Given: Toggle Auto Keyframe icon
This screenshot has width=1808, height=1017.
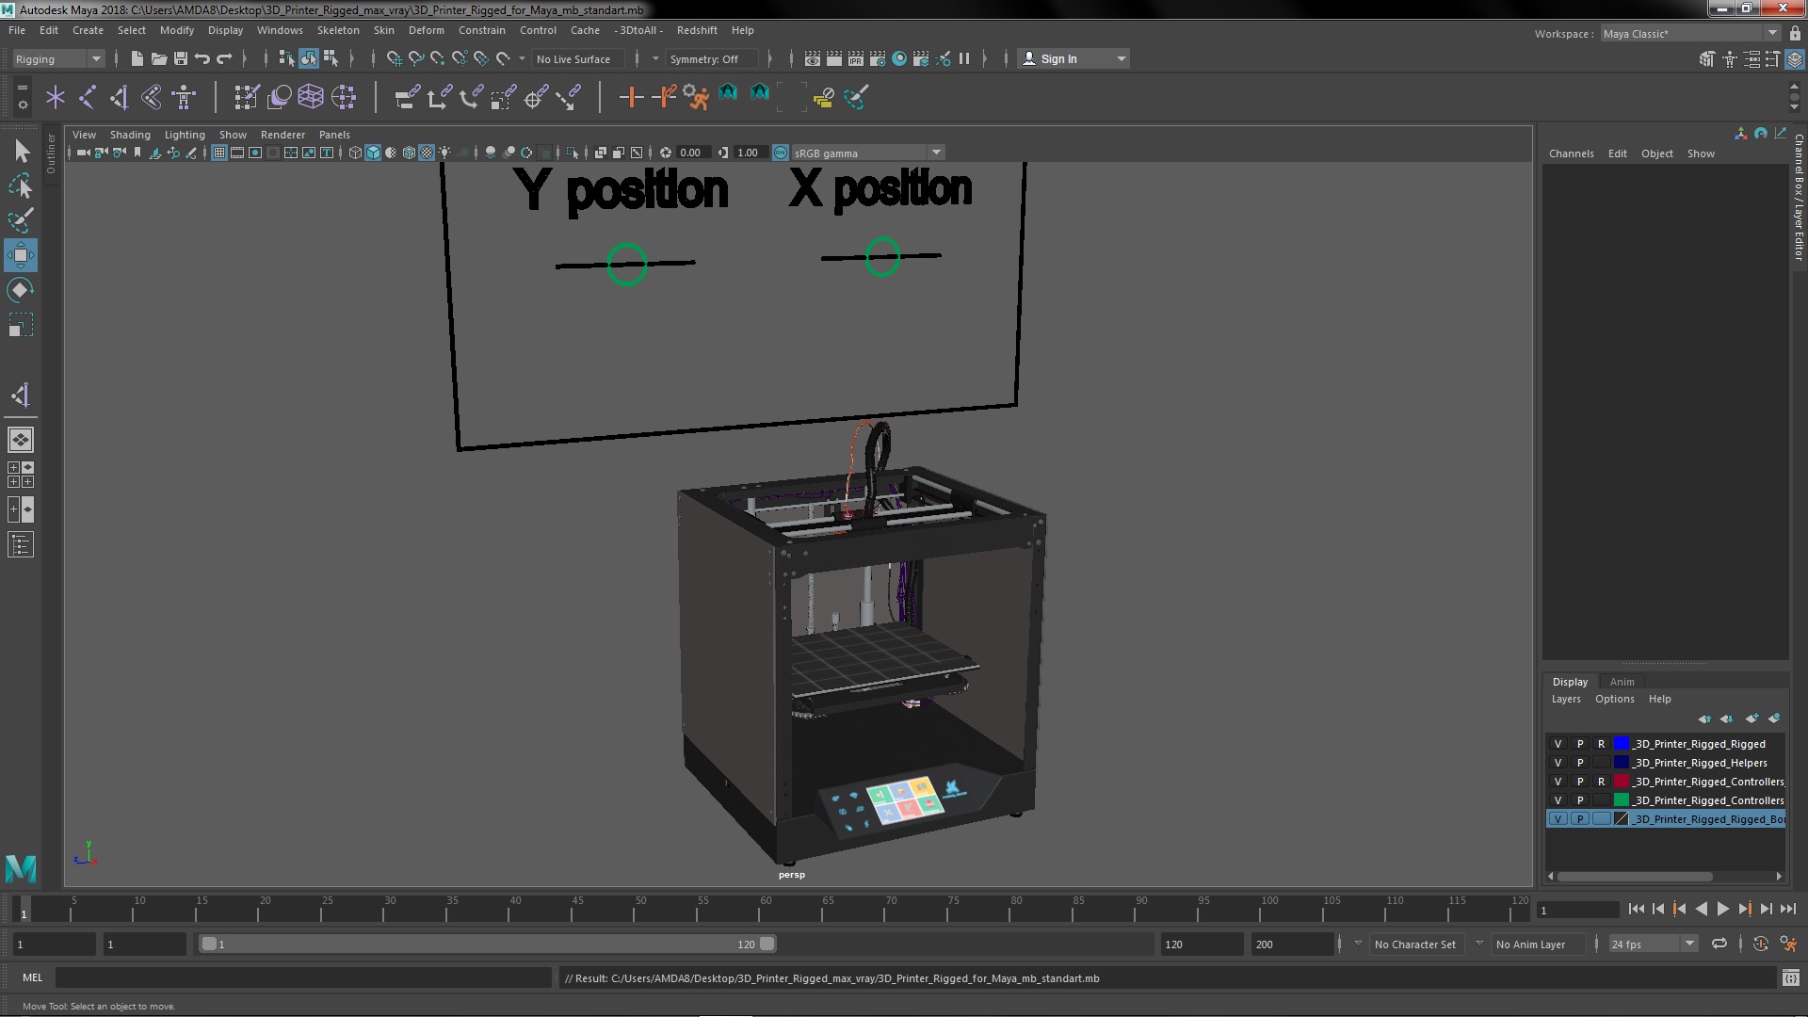Looking at the screenshot, I should tap(1760, 944).
